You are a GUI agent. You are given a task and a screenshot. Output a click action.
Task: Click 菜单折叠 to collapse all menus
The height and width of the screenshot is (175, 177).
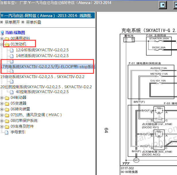click(x=34, y=22)
